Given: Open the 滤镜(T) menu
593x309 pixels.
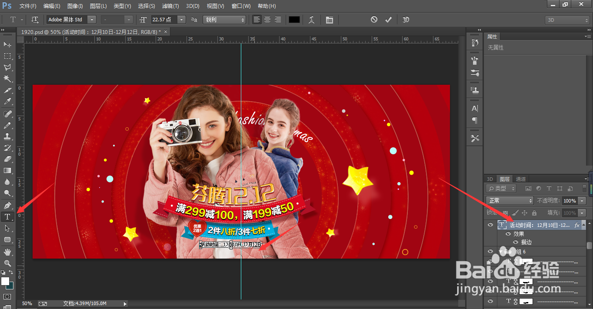Looking at the screenshot, I should pyautogui.click(x=170, y=6).
